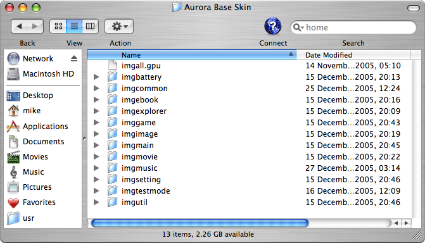Click the sidebar divider grip handle

point(85,139)
